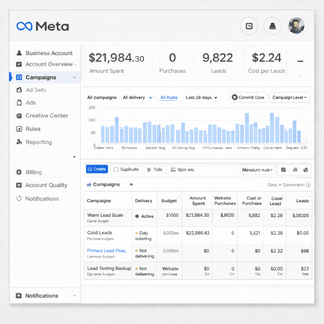The width and height of the screenshot is (324, 324).
Task: Click the Notifications clock icon in sidebar
Action: 19,198
